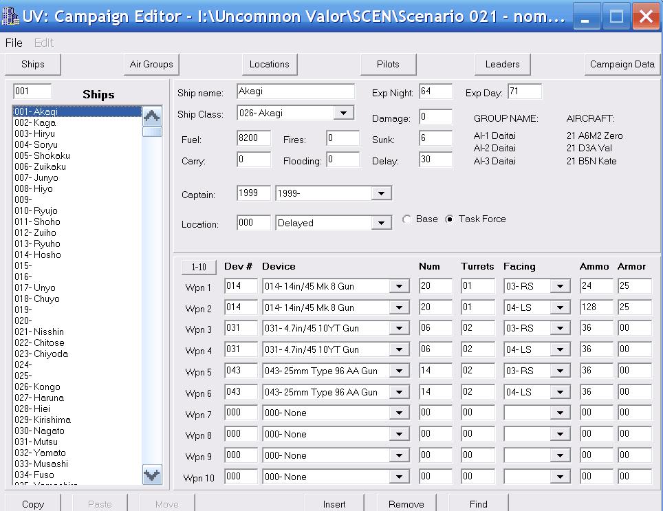663x511 pixels.
Task: Click the Wpn 1 Armor field
Action: pyautogui.click(x=634, y=286)
